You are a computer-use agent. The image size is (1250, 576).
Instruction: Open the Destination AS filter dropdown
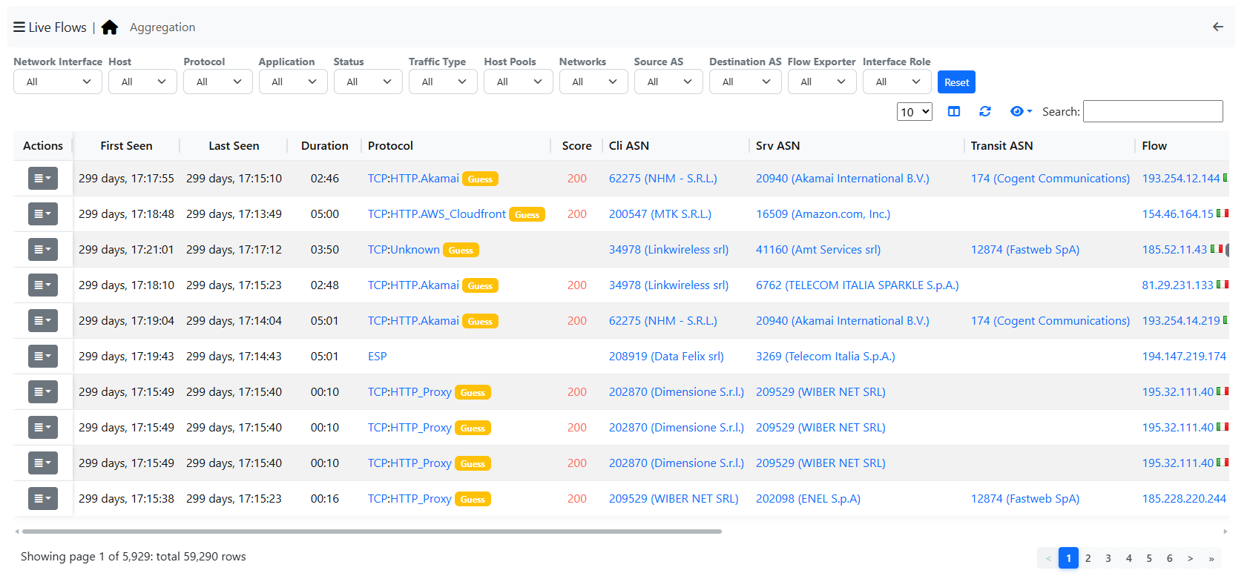745,82
